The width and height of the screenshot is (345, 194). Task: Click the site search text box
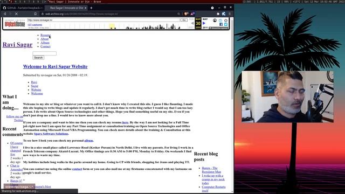coord(44,53)
